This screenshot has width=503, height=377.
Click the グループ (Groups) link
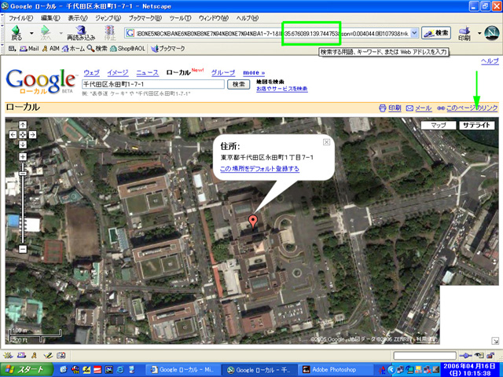223,73
